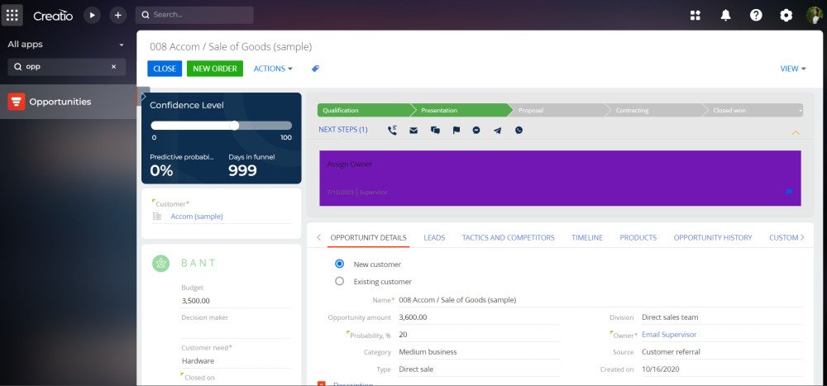Screen dimensions: 827x386
Task: Open the Email Supervisor owner link
Action: click(669, 334)
